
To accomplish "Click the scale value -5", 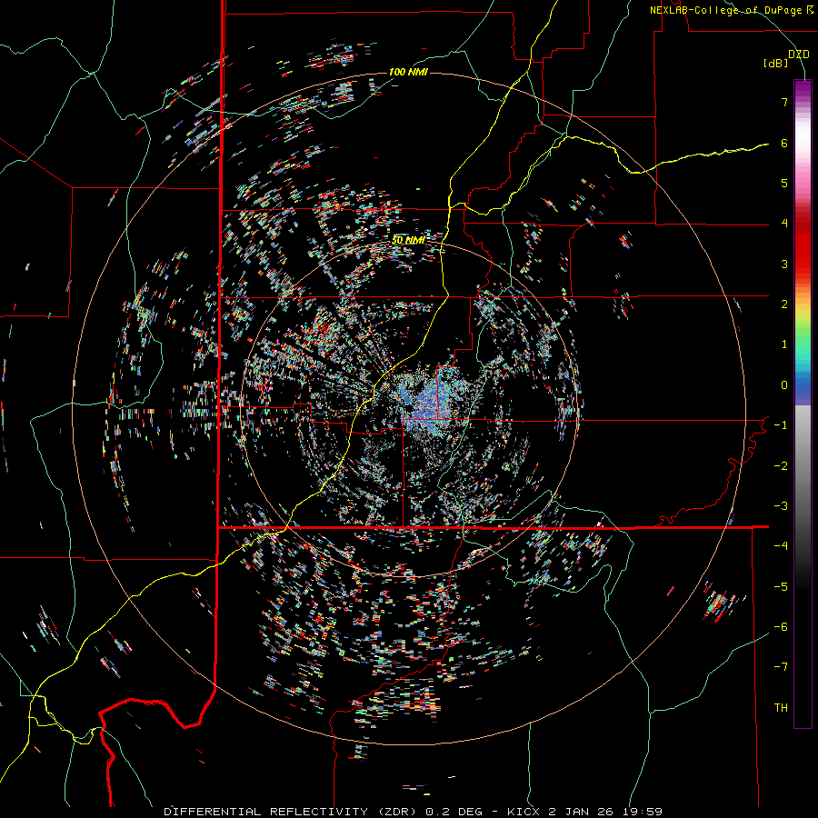I will point(781,586).
